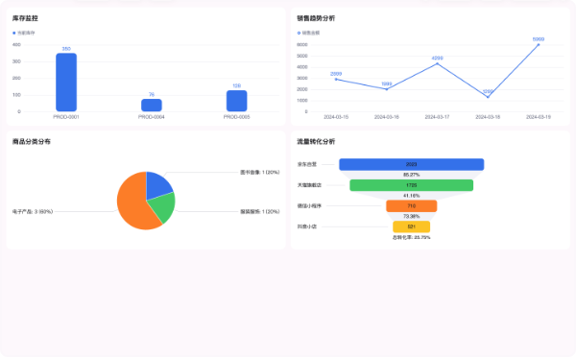Click the 2024-03-18 lowest data point
The image size is (576, 357).
click(x=488, y=97)
